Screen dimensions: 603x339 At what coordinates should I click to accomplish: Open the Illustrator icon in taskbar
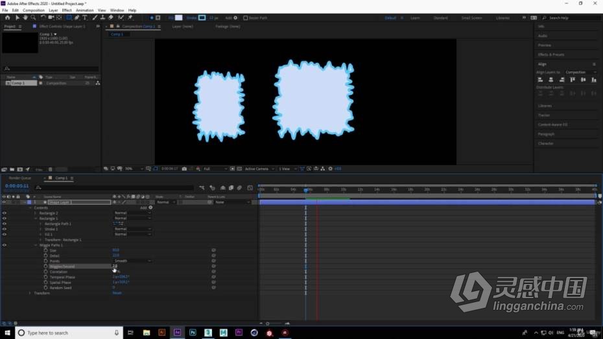pyautogui.click(x=162, y=333)
